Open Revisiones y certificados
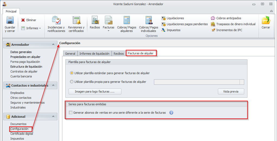Image resolution: width=277 pixels, height=141 pixels. pos(76,24)
